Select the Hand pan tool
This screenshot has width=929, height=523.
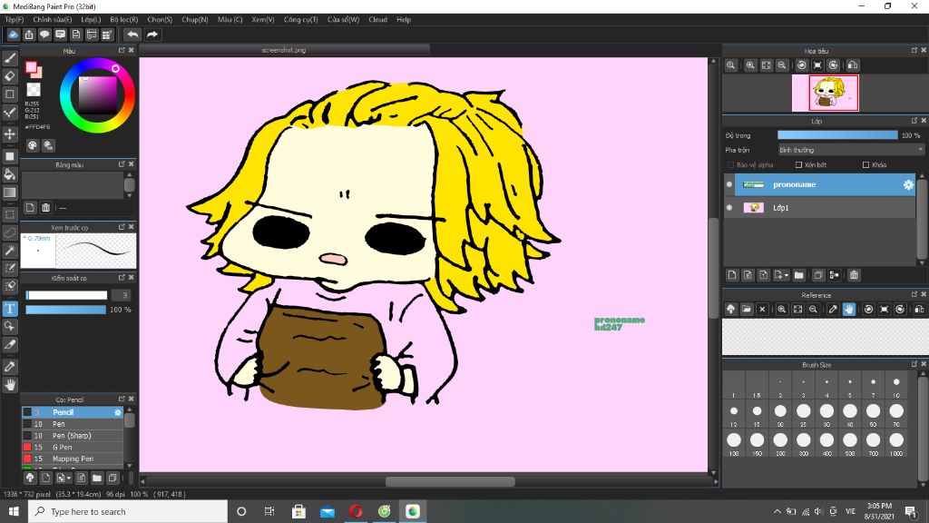coord(9,385)
